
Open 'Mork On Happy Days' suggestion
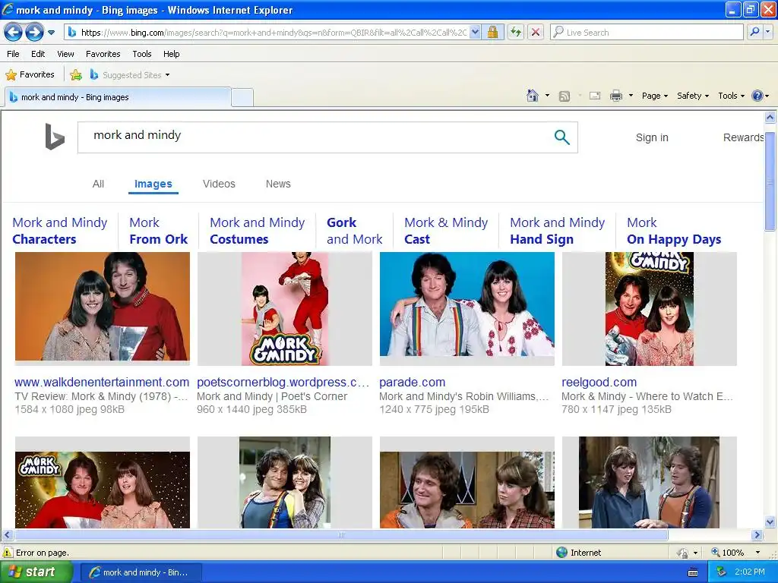tap(674, 231)
